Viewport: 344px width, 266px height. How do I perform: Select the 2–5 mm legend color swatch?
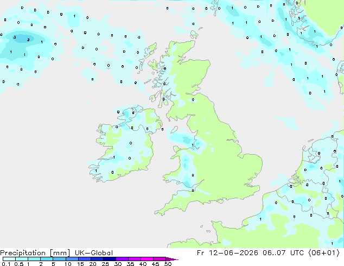click(x=47, y=259)
